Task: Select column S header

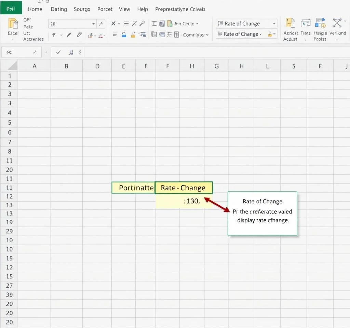Action: tap(294, 66)
